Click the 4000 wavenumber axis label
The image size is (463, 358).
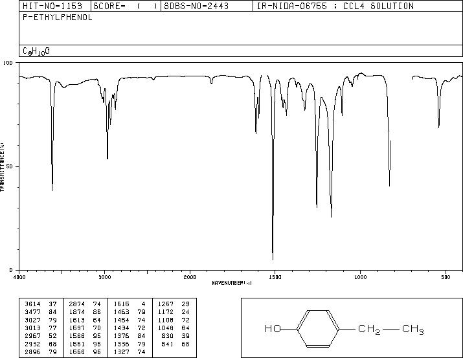[x=19, y=277]
